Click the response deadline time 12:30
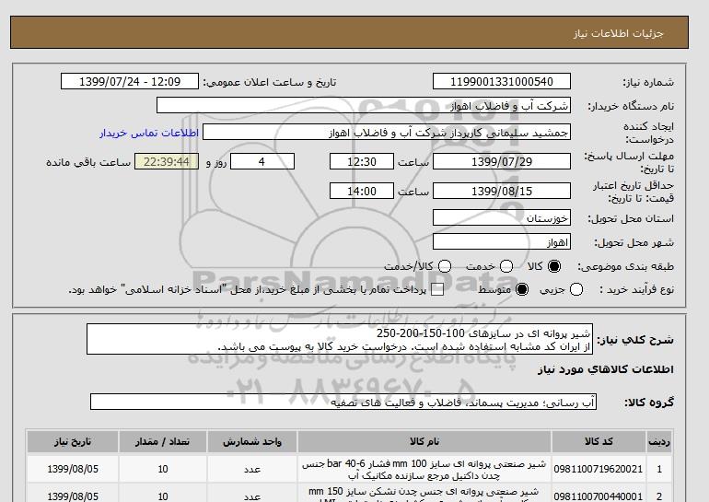Viewport: 709px width, 502px height. pos(362,161)
